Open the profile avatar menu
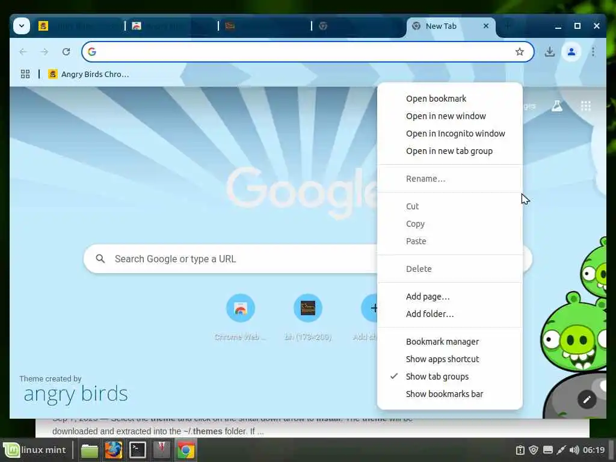This screenshot has height=462, width=616. tap(571, 52)
